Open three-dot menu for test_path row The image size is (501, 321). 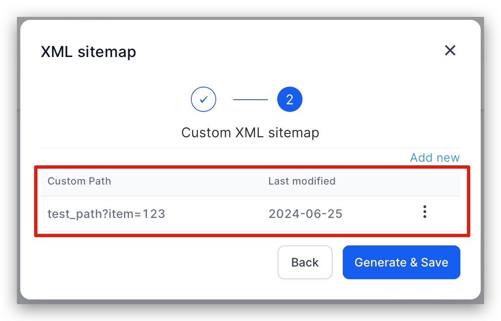(x=424, y=212)
